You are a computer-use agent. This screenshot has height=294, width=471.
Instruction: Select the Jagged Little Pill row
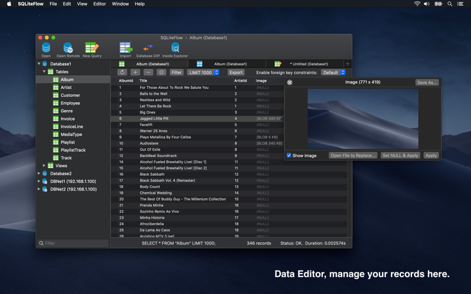click(x=197, y=119)
